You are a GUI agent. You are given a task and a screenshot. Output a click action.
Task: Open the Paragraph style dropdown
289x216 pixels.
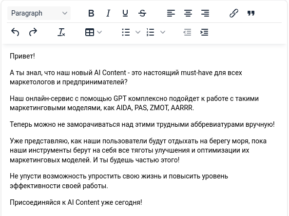pyautogui.click(x=39, y=13)
